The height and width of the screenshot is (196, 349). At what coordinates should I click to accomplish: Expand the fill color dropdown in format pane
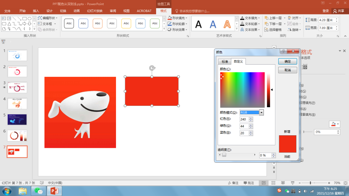click(x=338, y=124)
